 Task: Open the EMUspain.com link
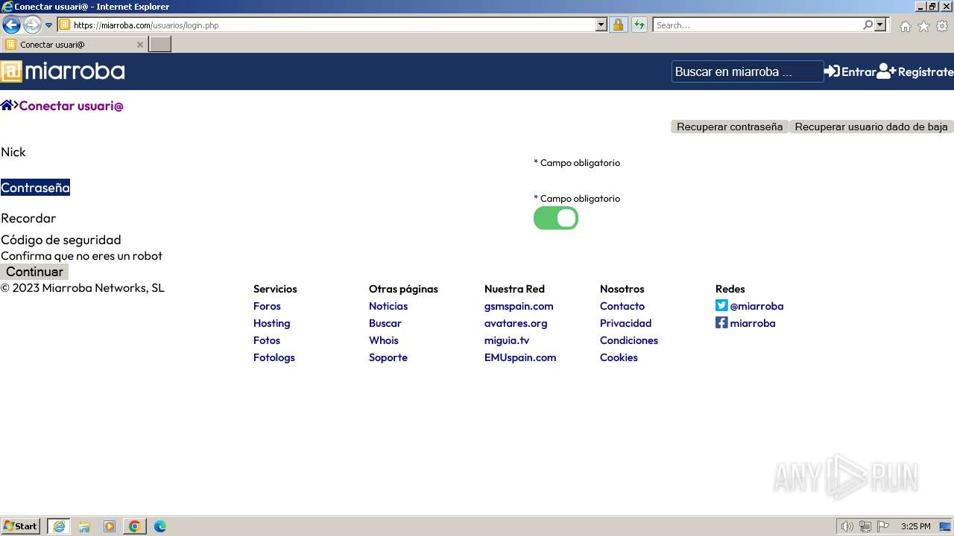click(520, 357)
